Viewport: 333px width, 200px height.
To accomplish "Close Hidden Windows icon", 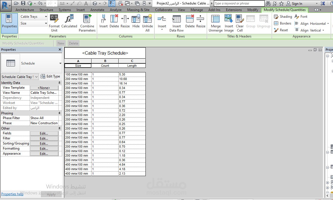I will click(121, 3).
